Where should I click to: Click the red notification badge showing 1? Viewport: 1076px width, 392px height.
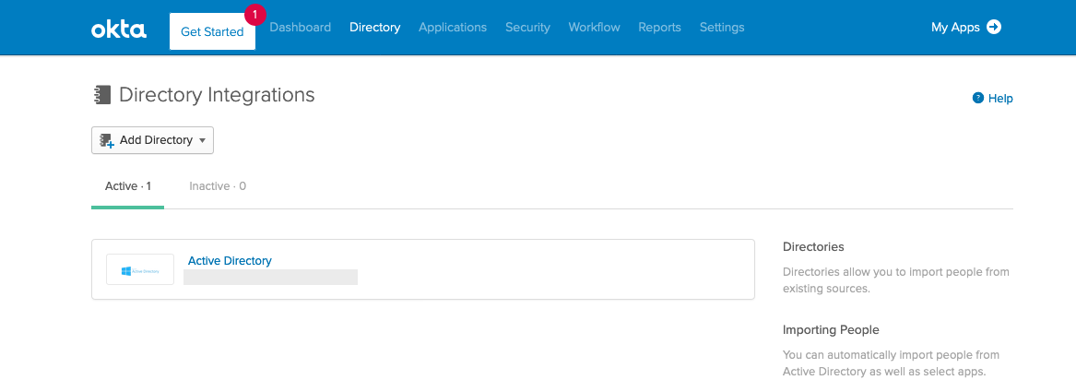click(255, 14)
